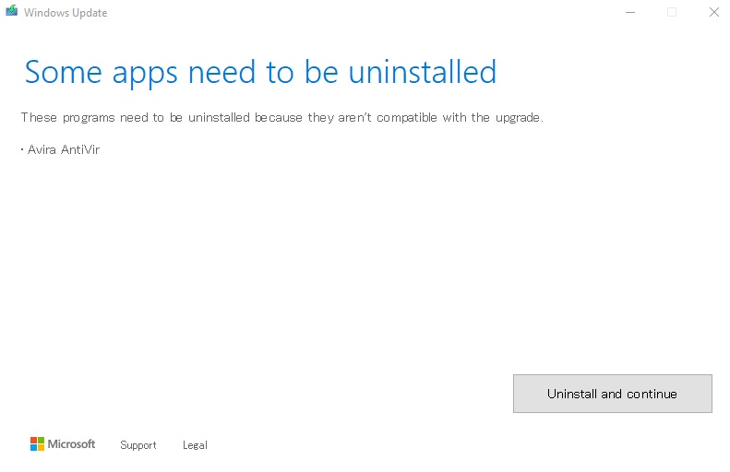Viewport: 730px width, 472px height.
Task: Minimize the Windows Update window
Action: click(x=630, y=12)
